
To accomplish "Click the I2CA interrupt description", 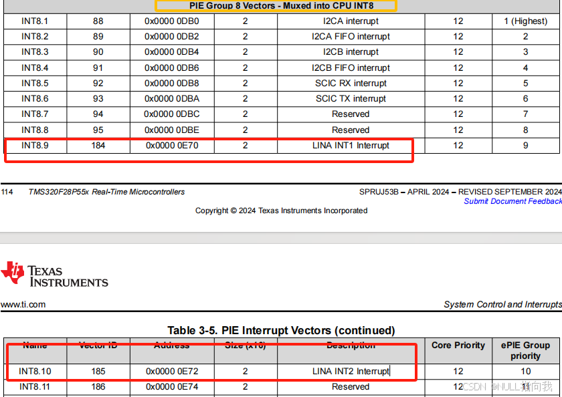I will [351, 21].
